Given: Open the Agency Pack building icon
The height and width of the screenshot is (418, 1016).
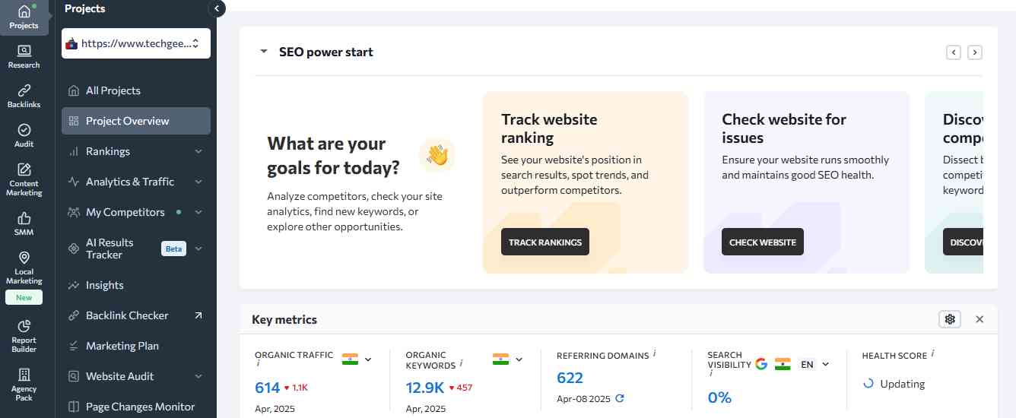Looking at the screenshot, I should [24, 375].
